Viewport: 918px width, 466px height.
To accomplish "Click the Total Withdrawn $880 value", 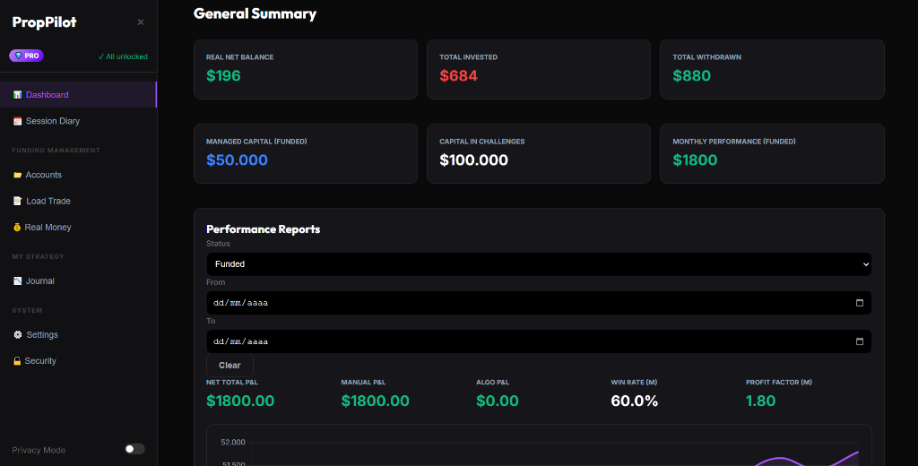I will pos(691,75).
